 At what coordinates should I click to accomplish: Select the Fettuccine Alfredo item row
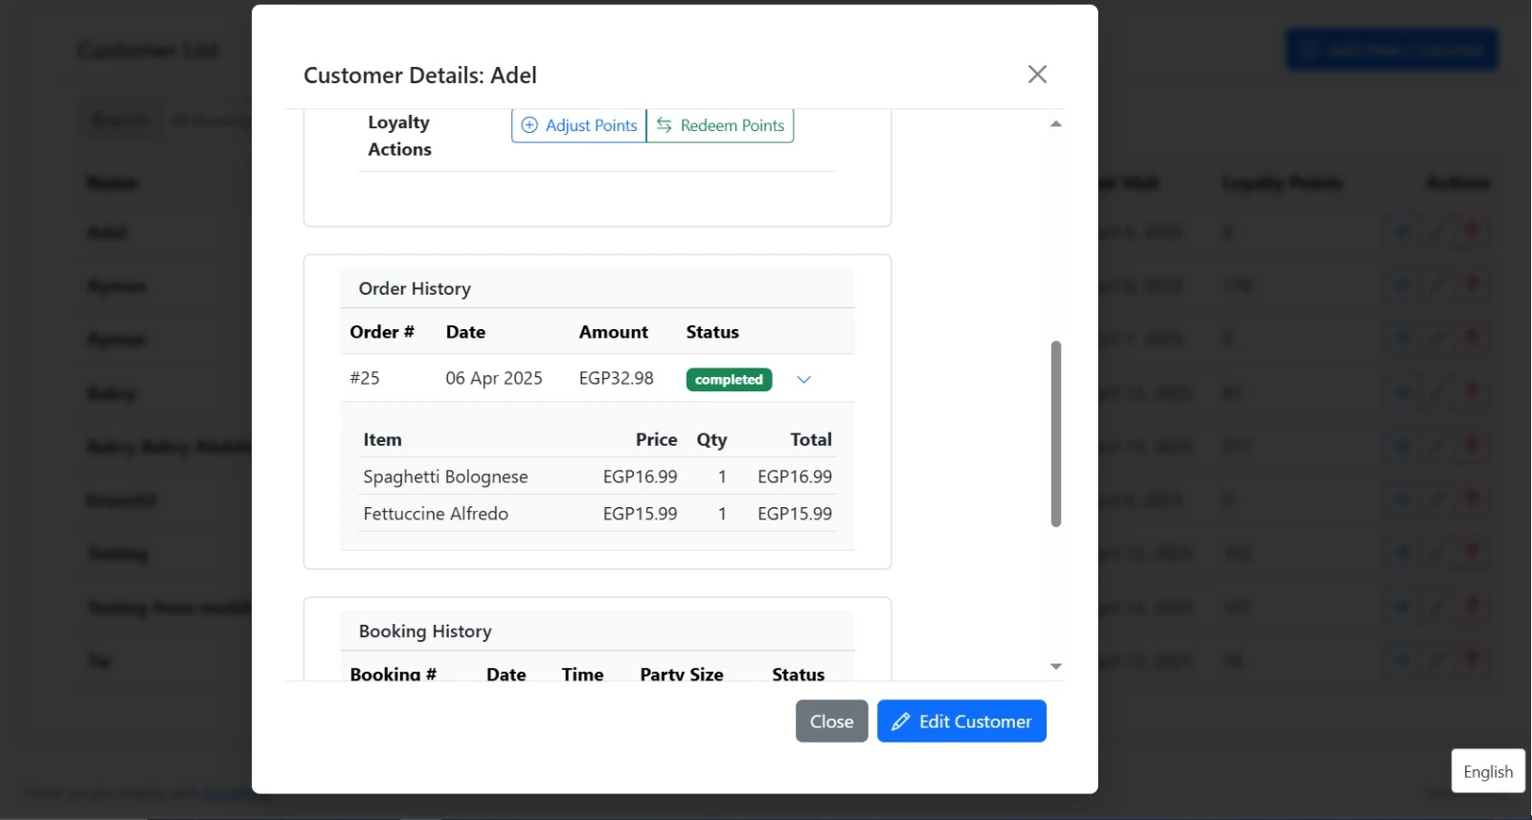597,514
